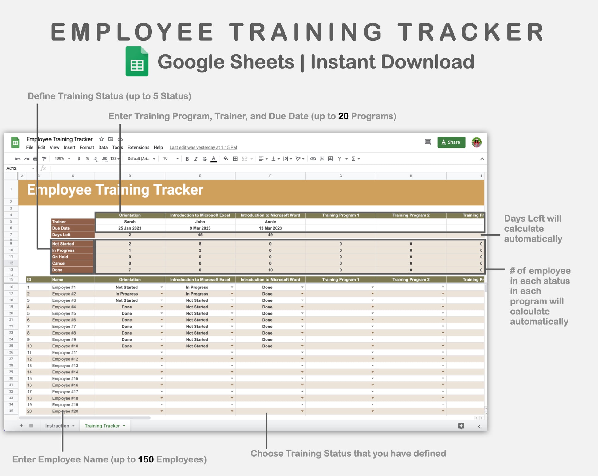The height and width of the screenshot is (476, 598).
Task: Open the account avatar
Action: [477, 142]
